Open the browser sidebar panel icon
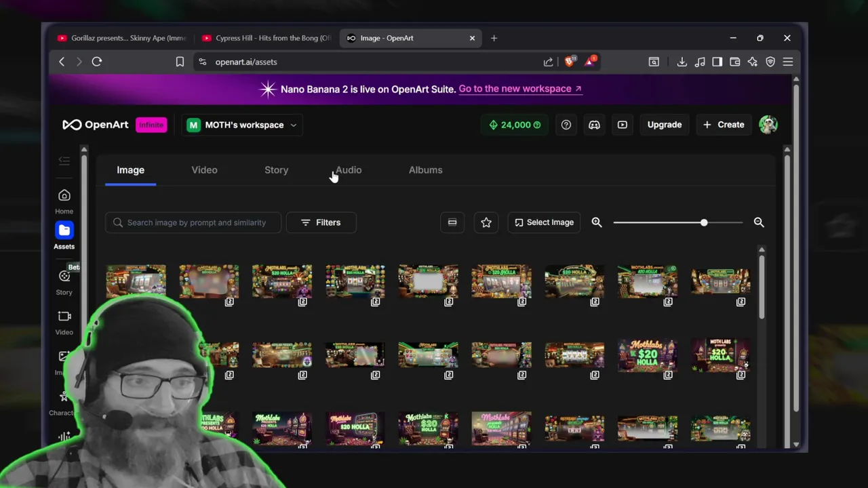 [x=717, y=62]
